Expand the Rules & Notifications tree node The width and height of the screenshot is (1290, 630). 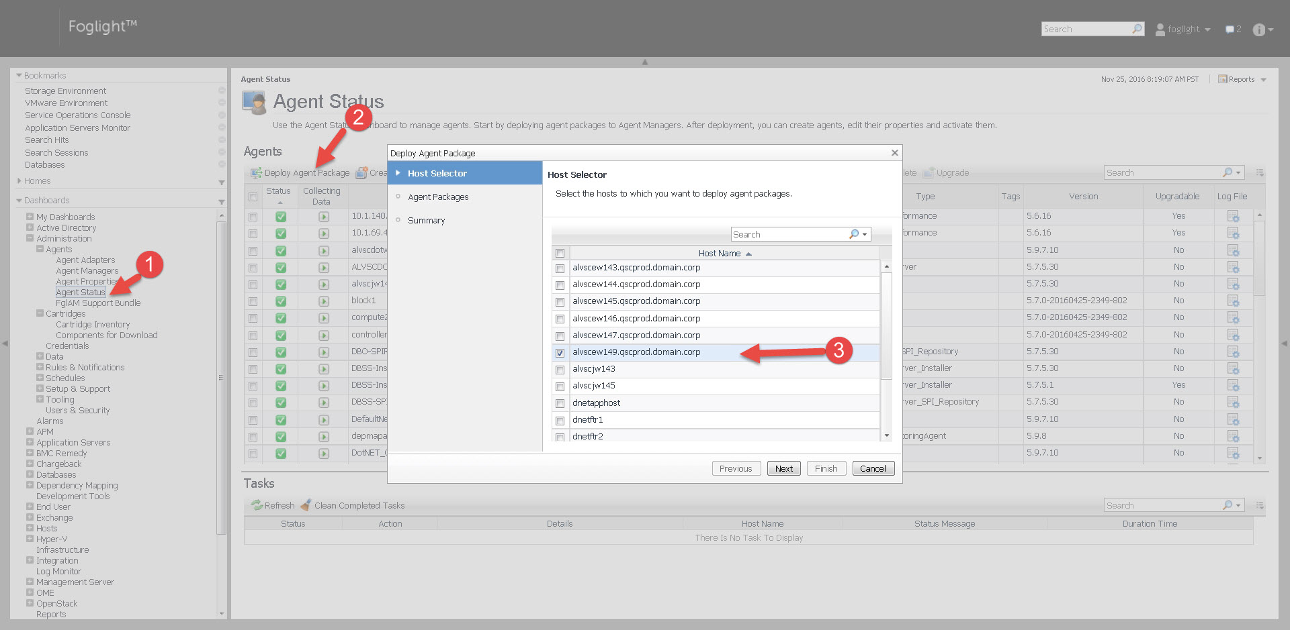coord(40,367)
